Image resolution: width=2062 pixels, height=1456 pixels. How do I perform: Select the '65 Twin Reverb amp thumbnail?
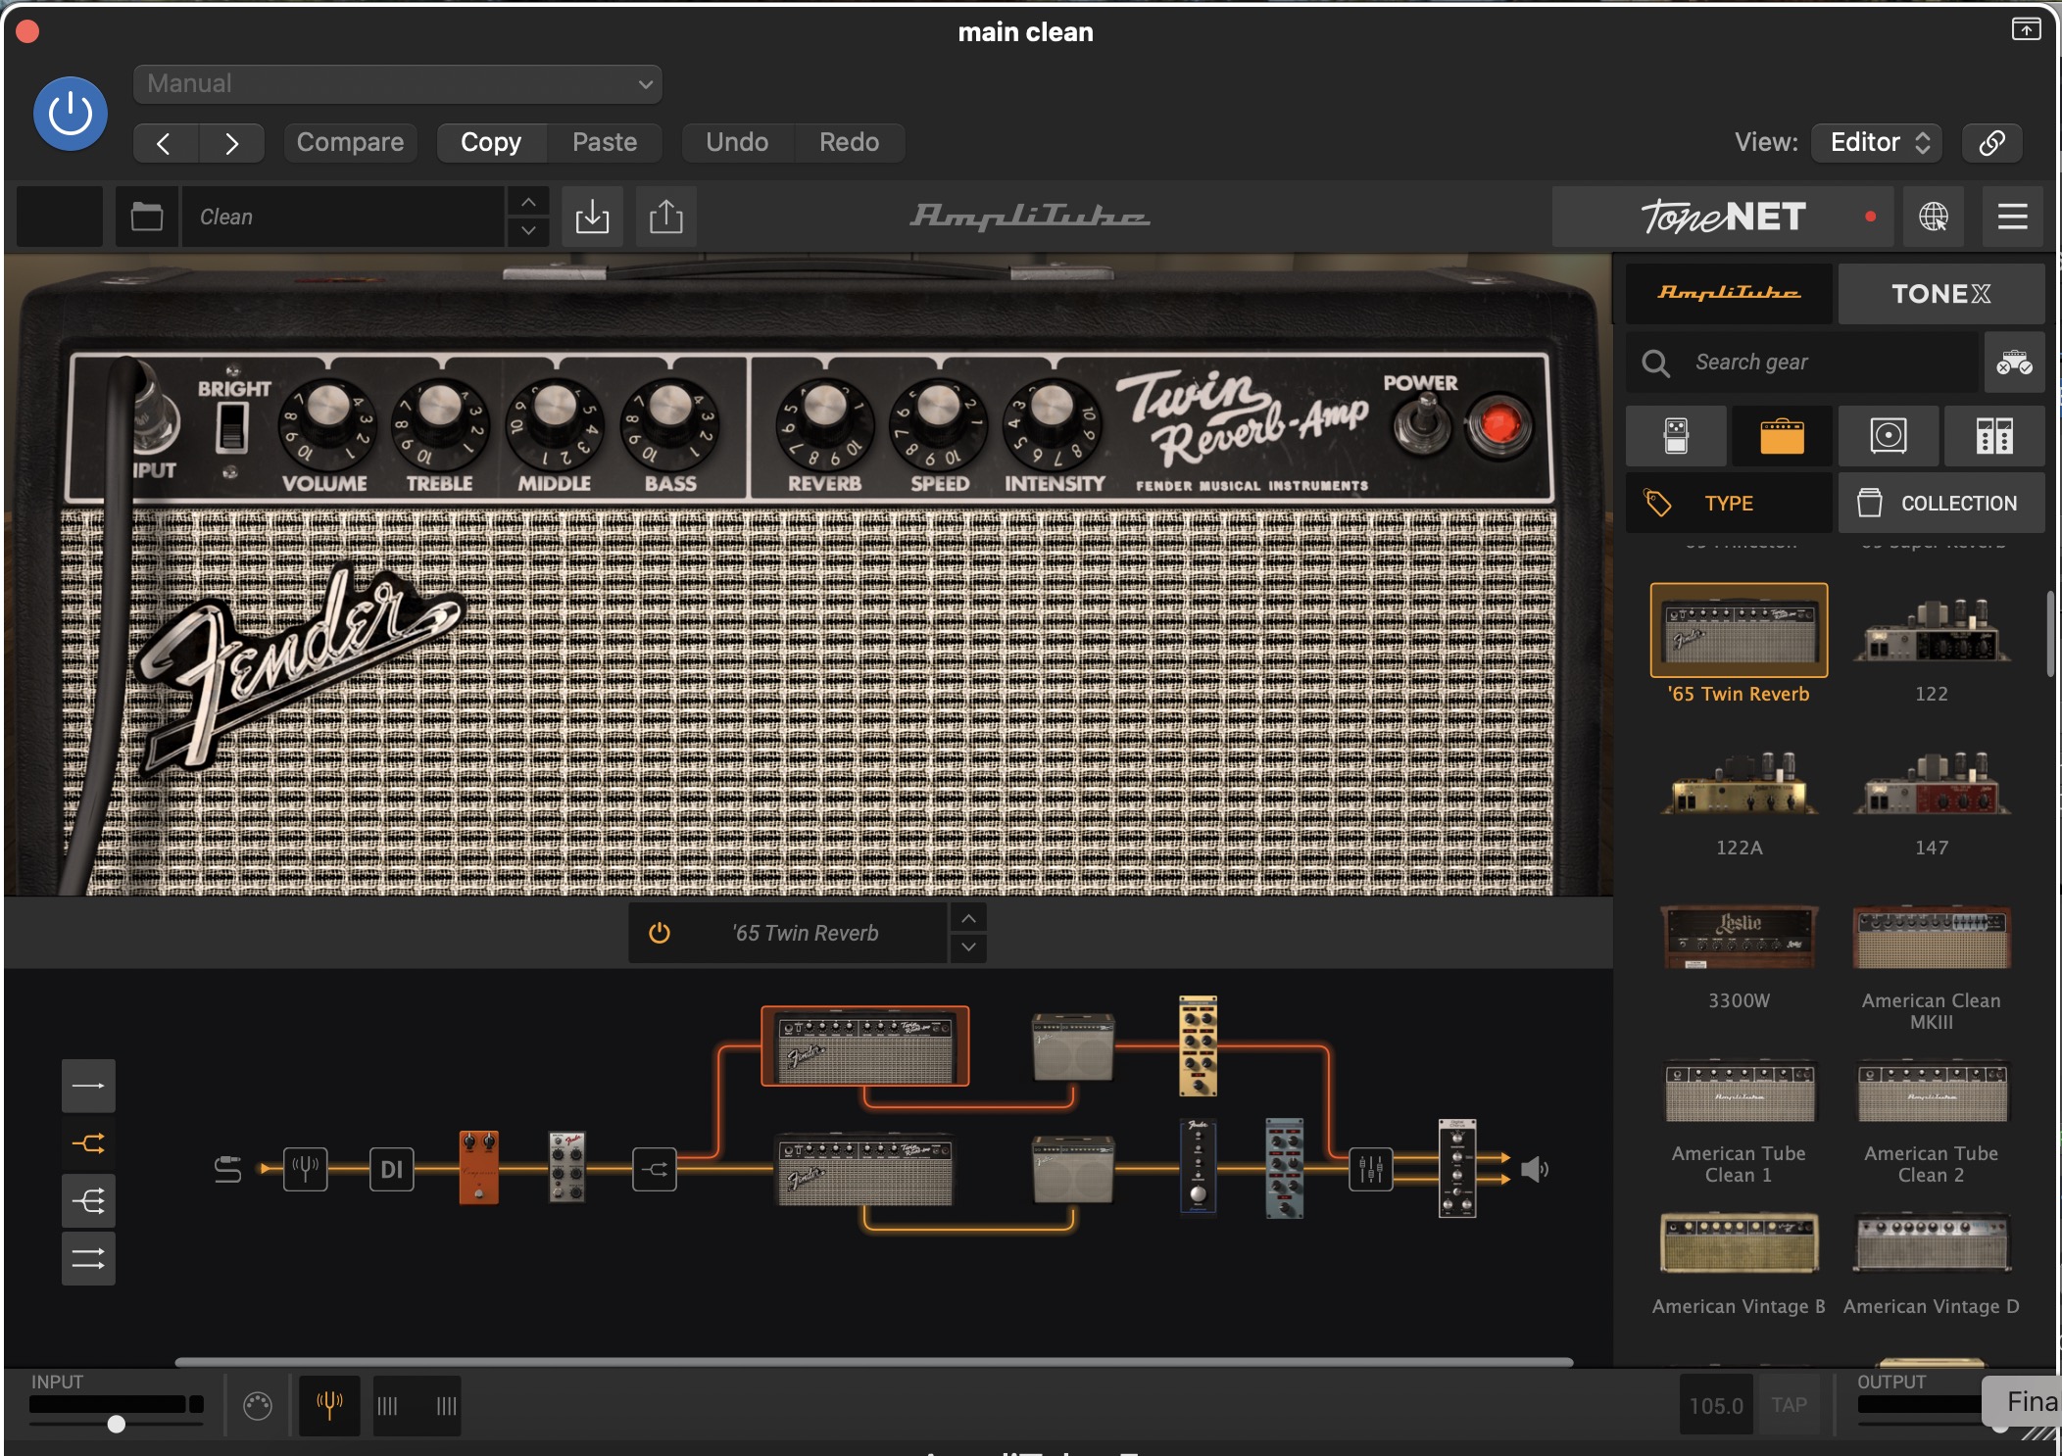point(1739,630)
